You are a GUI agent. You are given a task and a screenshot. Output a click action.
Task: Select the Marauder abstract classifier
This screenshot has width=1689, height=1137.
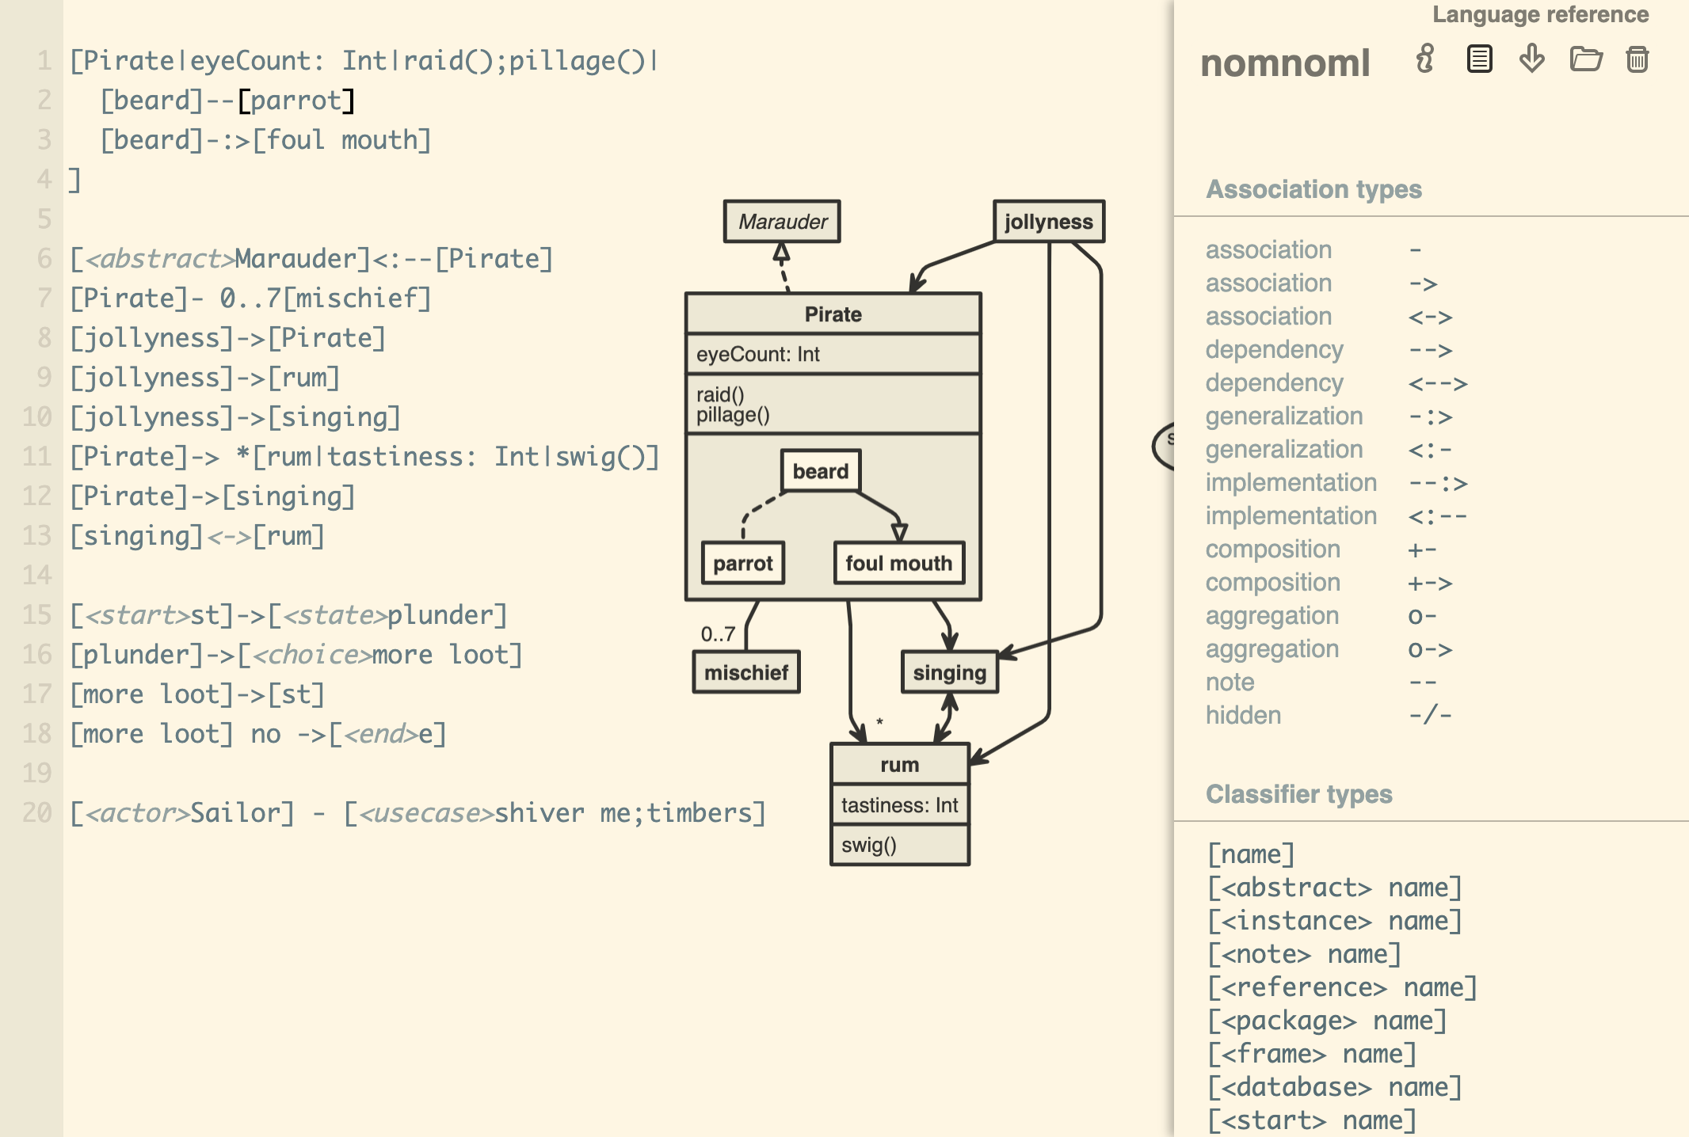coord(783,222)
